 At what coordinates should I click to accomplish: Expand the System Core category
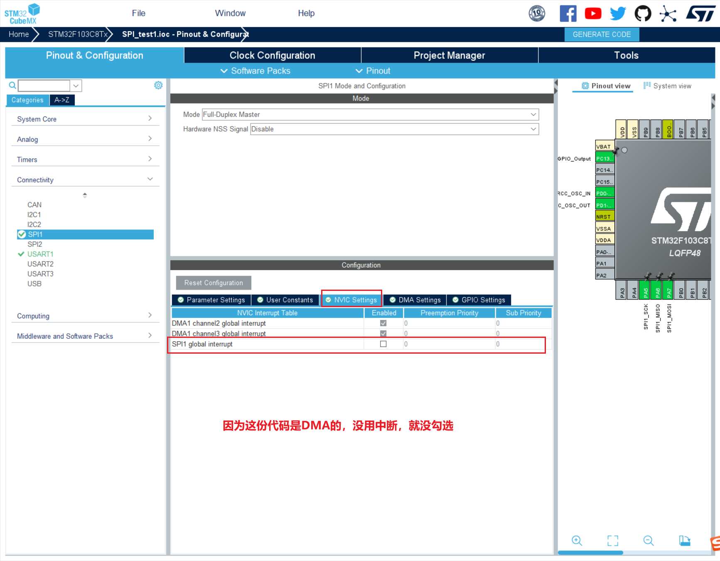(85, 119)
